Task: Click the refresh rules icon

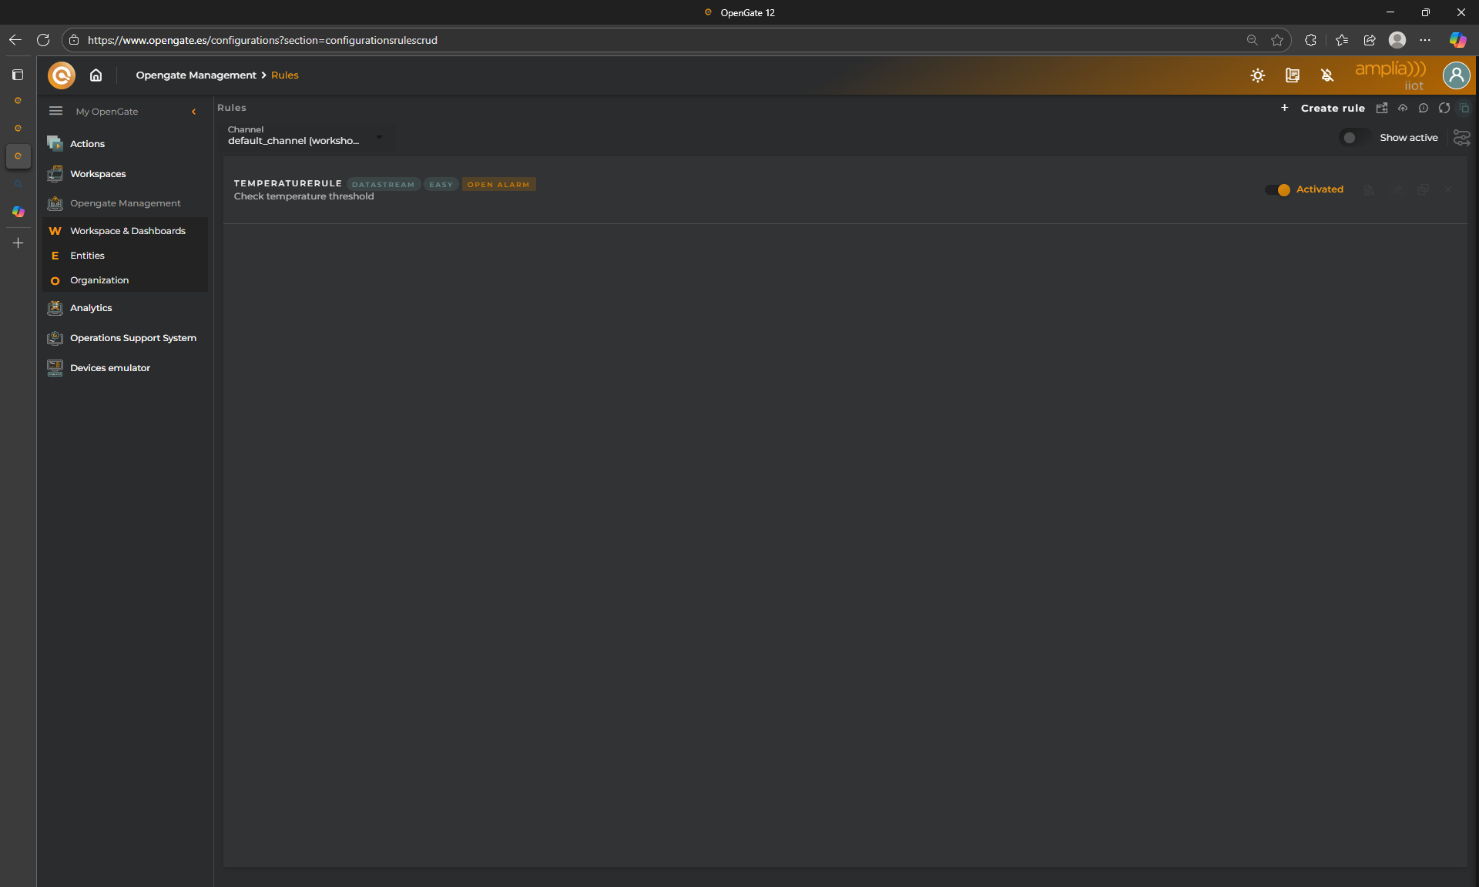Action: click(1444, 108)
